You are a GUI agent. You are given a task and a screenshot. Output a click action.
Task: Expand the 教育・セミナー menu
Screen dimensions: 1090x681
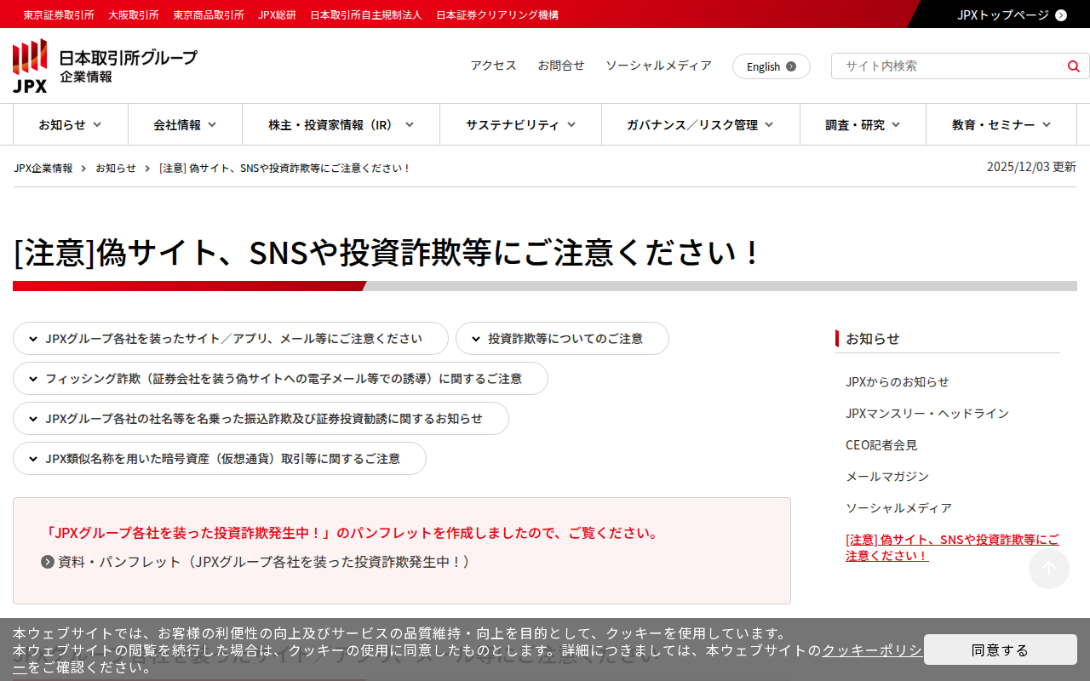[x=1001, y=125]
